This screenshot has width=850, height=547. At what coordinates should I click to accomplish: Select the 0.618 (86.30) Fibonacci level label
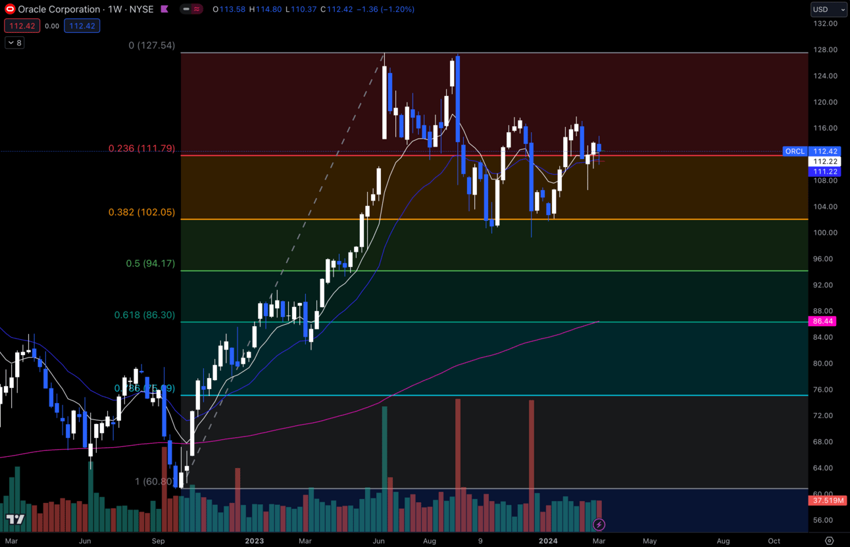145,315
